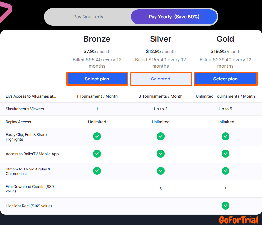The width and height of the screenshot is (262, 225).
Task: Click Silver checkmark for Mobile App access
Action: [x=161, y=154]
